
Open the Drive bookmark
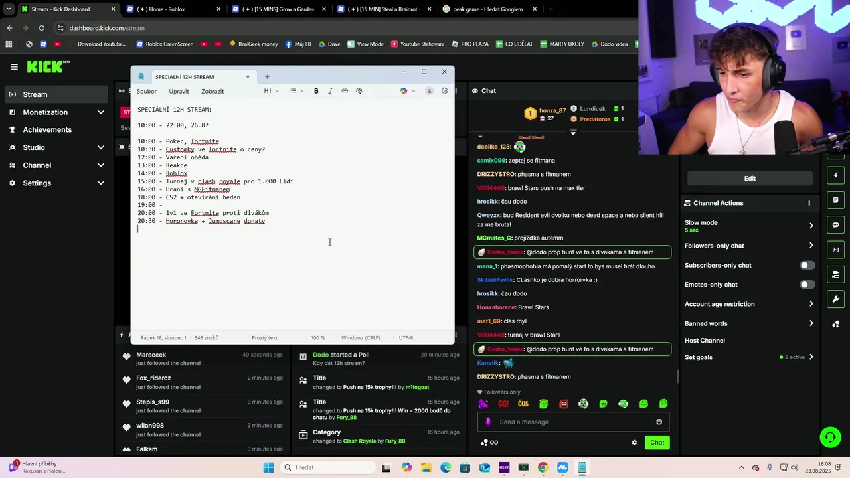pos(329,44)
